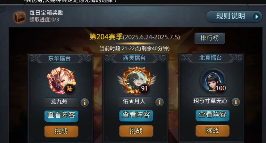Click info icon beside 玥う寸草无心

pos(236,102)
